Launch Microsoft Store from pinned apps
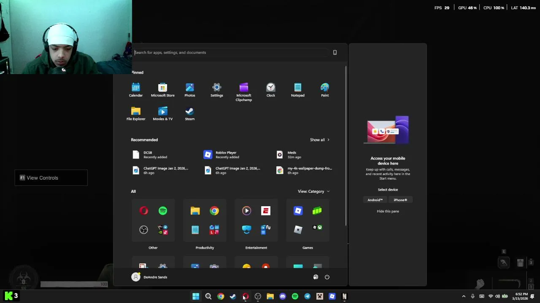The width and height of the screenshot is (540, 303). coord(162,90)
